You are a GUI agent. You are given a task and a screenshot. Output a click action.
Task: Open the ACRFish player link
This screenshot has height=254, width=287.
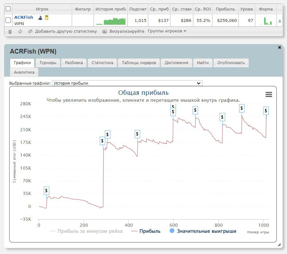(x=23, y=17)
